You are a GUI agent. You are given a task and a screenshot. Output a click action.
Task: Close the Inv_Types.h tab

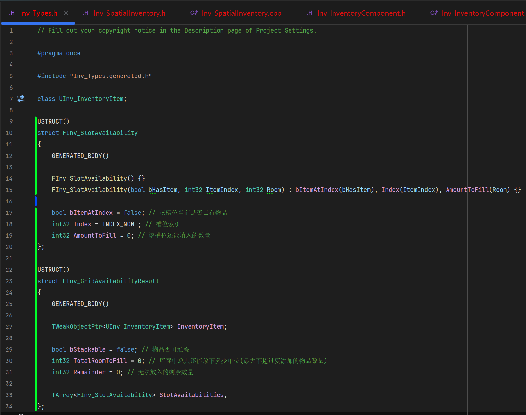point(66,13)
